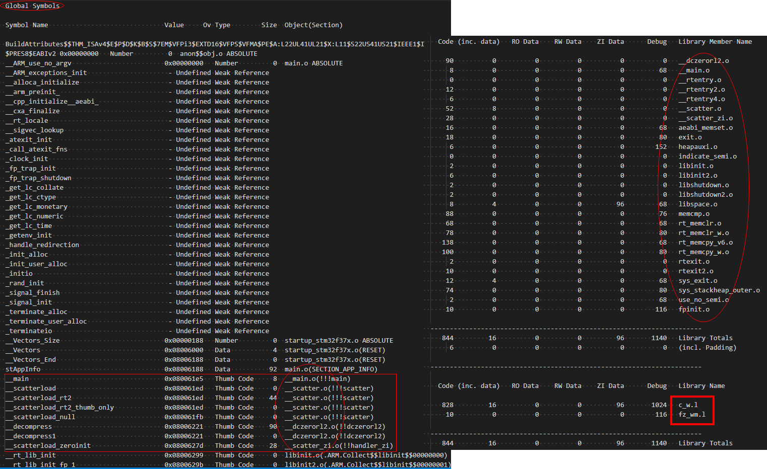767x469 pixels.
Task: Click the sys_stackheap_outer.o entry
Action: click(718, 290)
